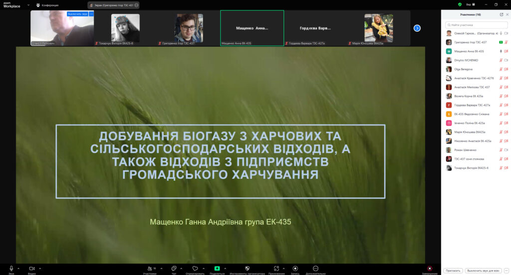This screenshot has height=275, width=511.
Task: Open the Приложения apps icon
Action: (276, 269)
